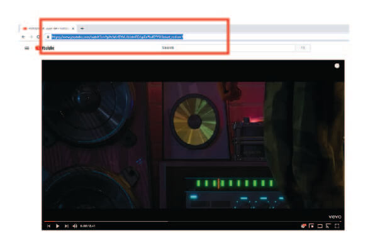Click the YouTube Search box
Screen dimensions: 385x233
228,48
